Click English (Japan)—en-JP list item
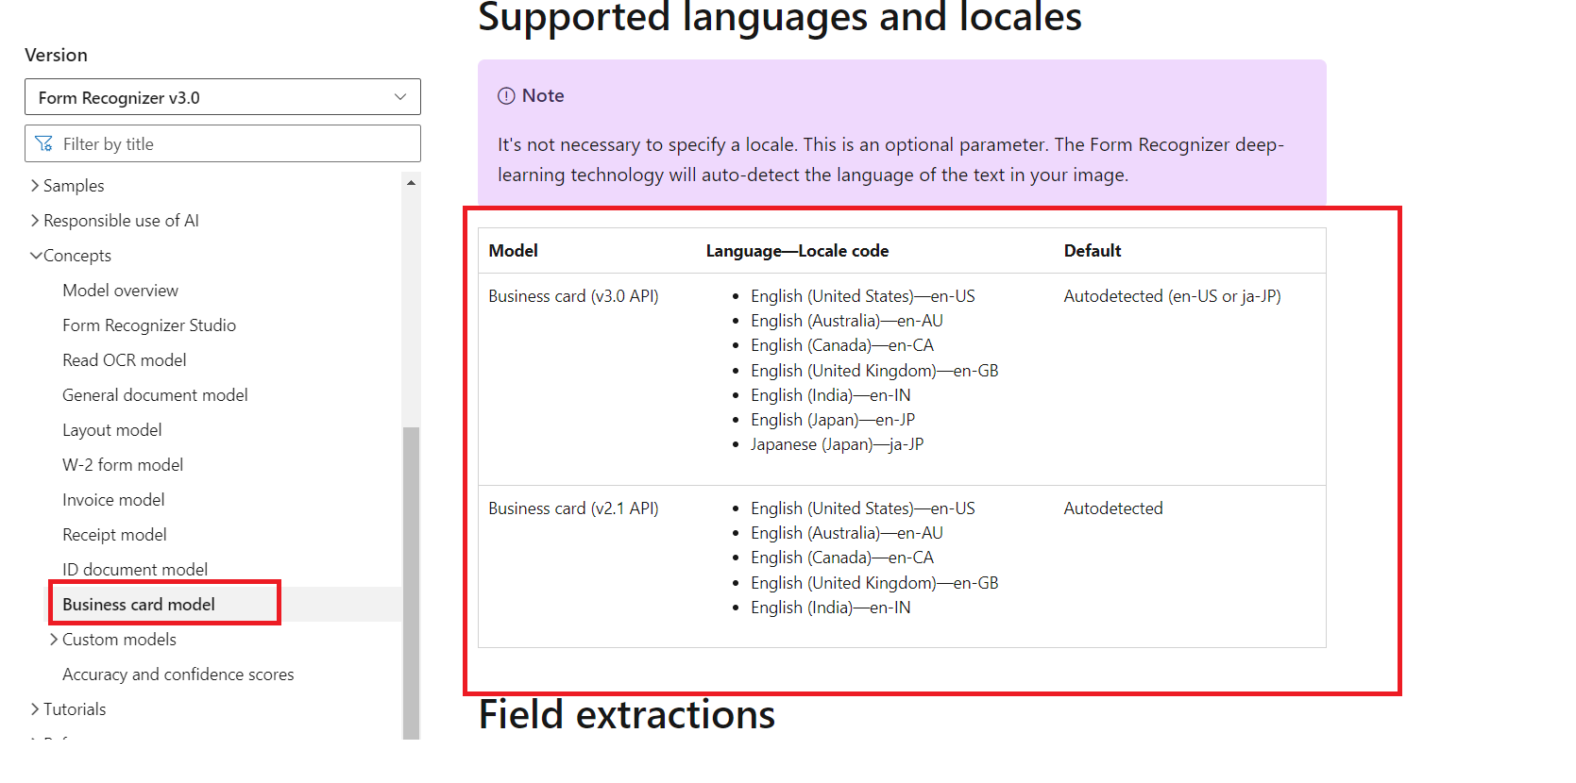 tap(832, 420)
